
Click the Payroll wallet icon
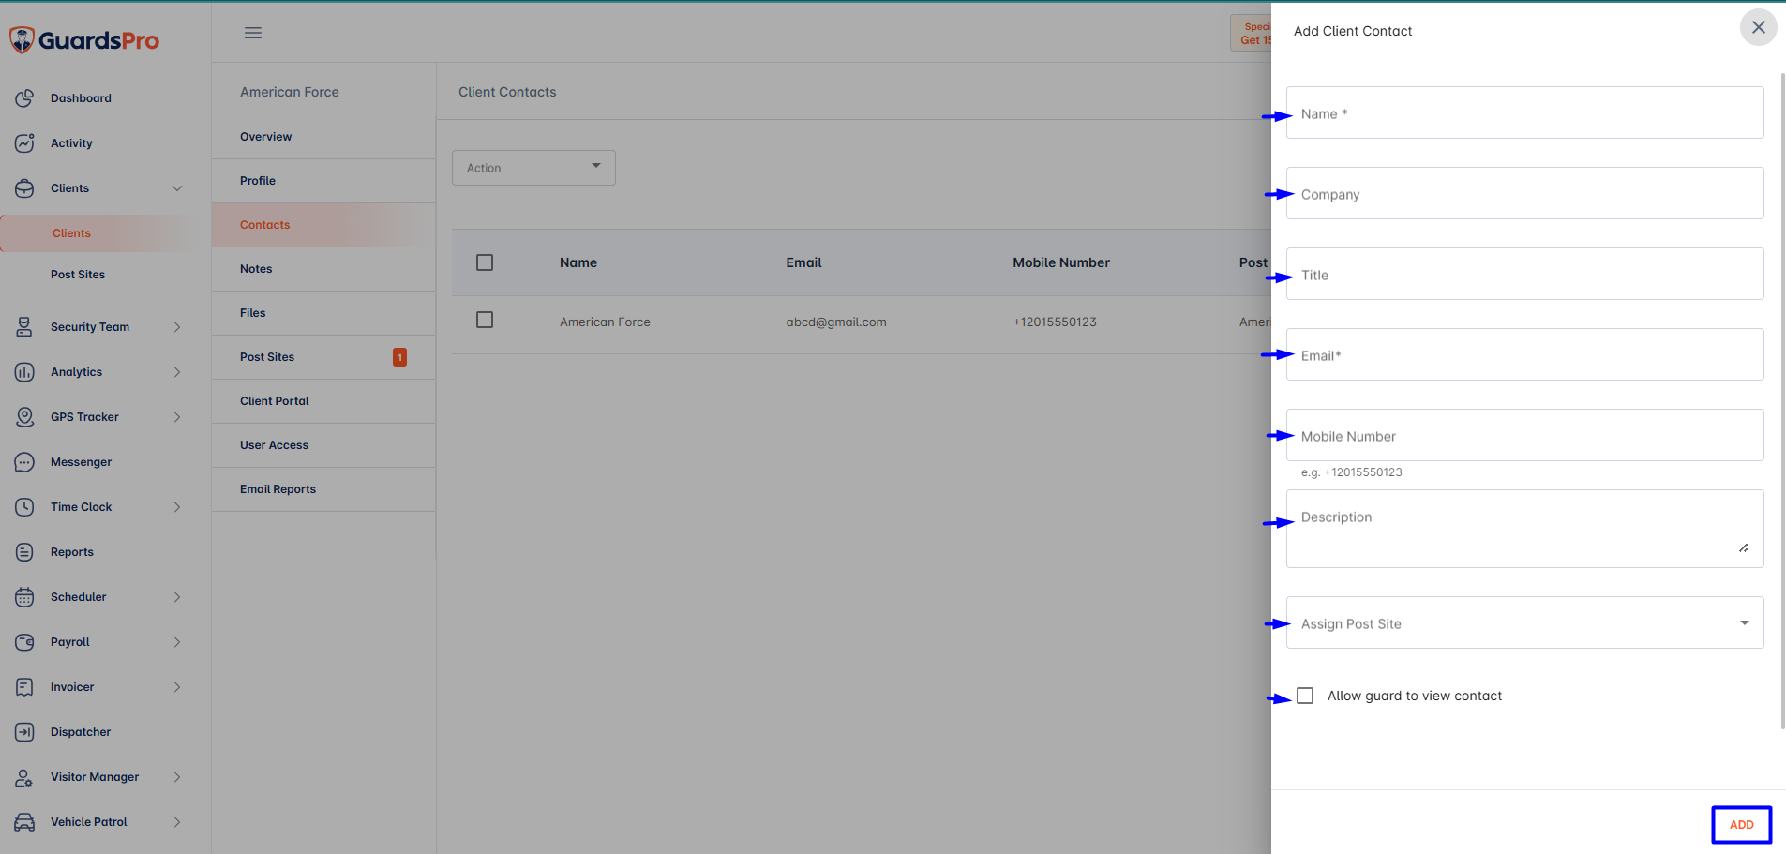pos(24,642)
